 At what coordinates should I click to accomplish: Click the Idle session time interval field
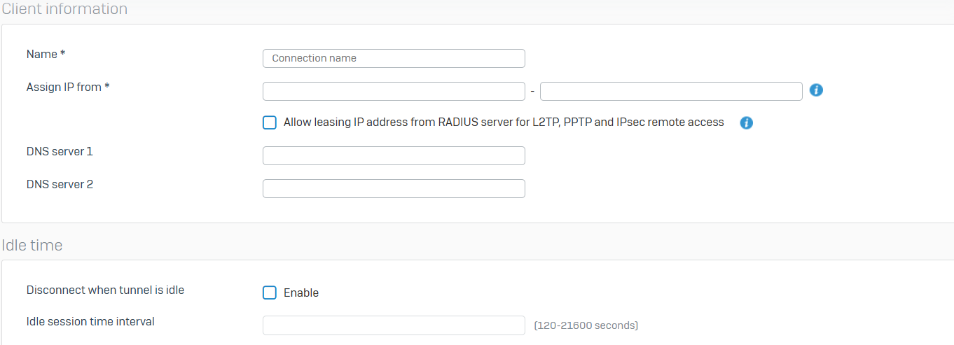coord(394,325)
